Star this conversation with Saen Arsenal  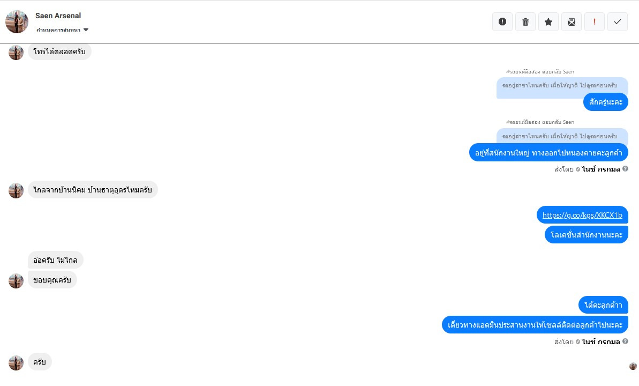[x=548, y=22]
